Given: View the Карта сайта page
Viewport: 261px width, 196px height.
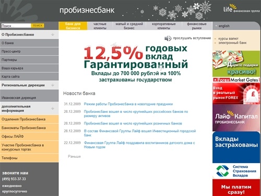Looking at the screenshot, I should tap(29, 76).
